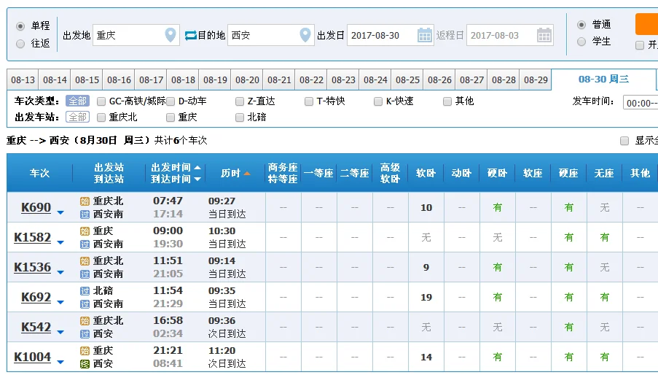Expand K1004 train details arrow
658x375 pixels.
pos(60,362)
